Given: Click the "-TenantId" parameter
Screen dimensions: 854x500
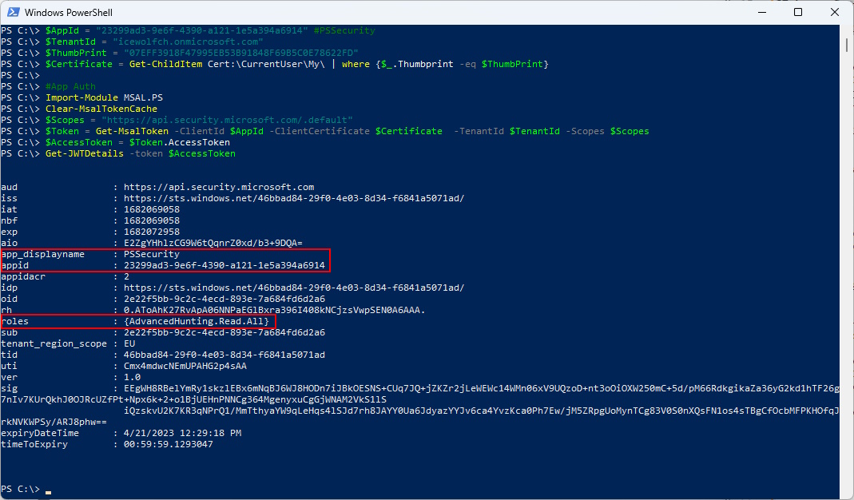Looking at the screenshot, I should [479, 131].
